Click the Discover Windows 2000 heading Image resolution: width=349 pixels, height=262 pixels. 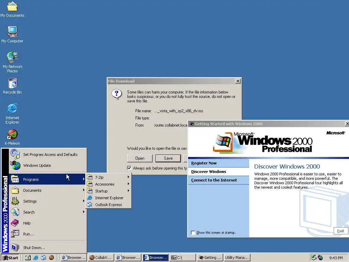pyautogui.click(x=287, y=166)
